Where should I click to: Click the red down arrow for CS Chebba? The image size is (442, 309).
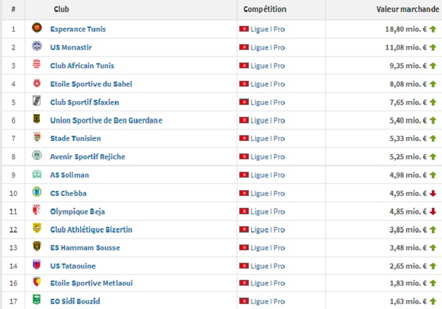(x=433, y=193)
